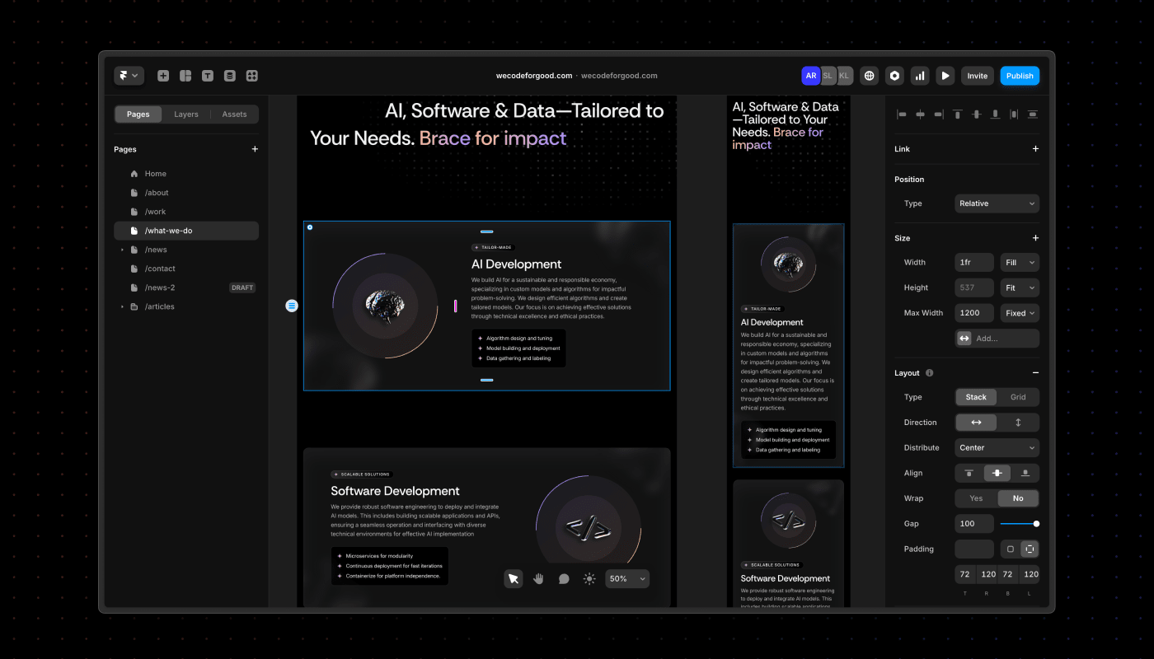The height and width of the screenshot is (659, 1154).
Task: Align selection horizontal centers
Action: 920,115
